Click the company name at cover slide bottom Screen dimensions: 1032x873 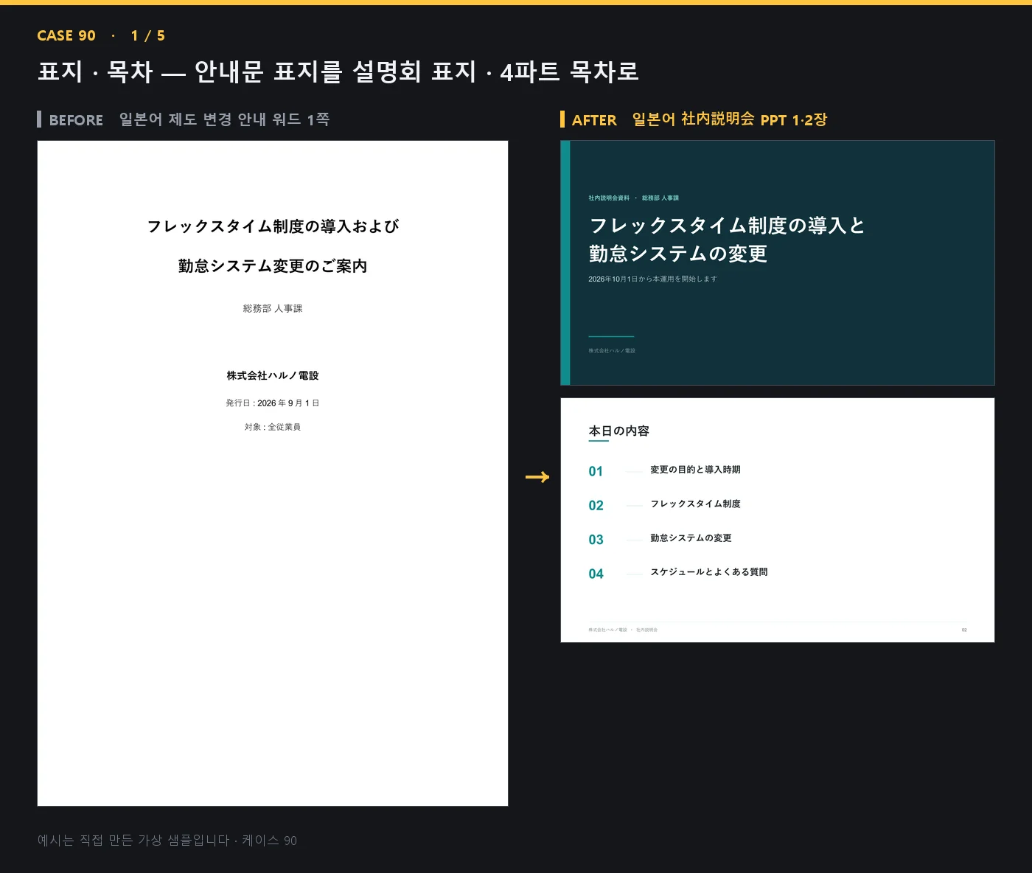click(x=612, y=351)
